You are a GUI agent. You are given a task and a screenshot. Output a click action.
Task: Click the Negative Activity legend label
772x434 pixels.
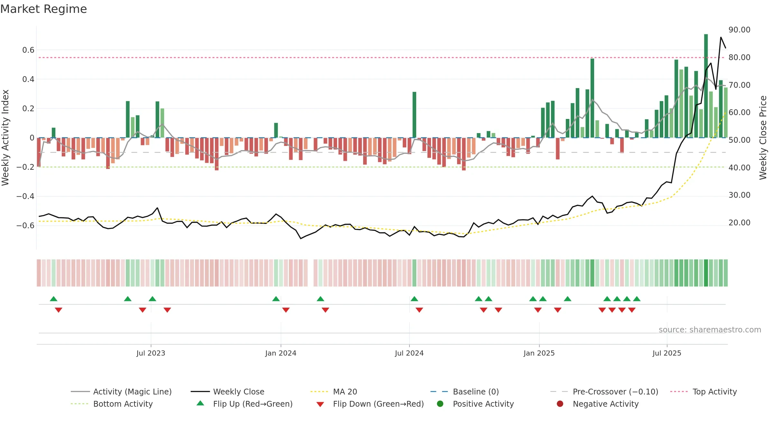pos(606,404)
